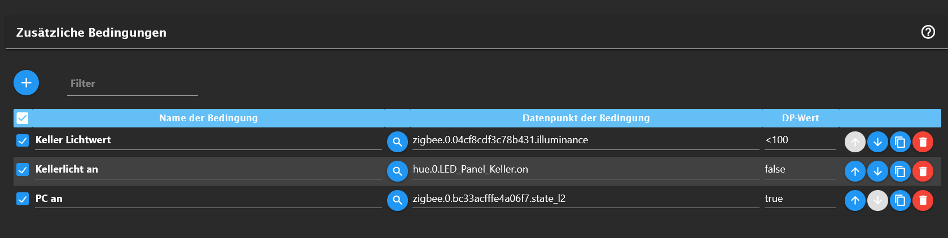Screen dimensions: 948x238
Task: Uncheck the Keller Lichtwert condition
Action: click(x=23, y=140)
